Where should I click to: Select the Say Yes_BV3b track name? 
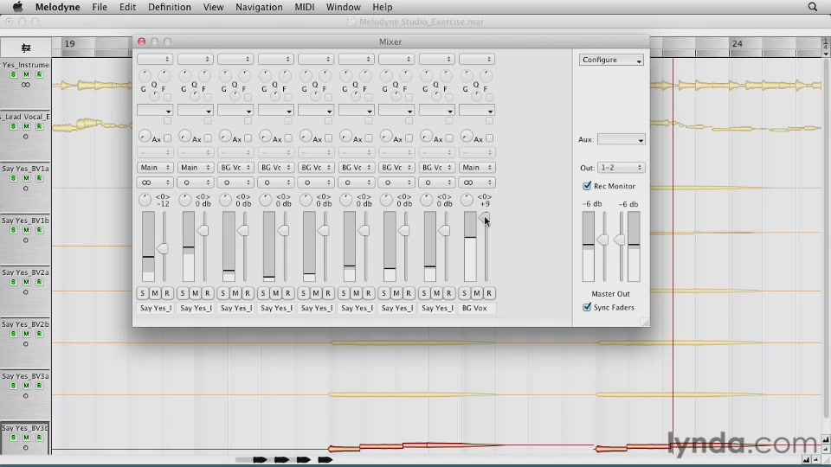click(x=25, y=428)
